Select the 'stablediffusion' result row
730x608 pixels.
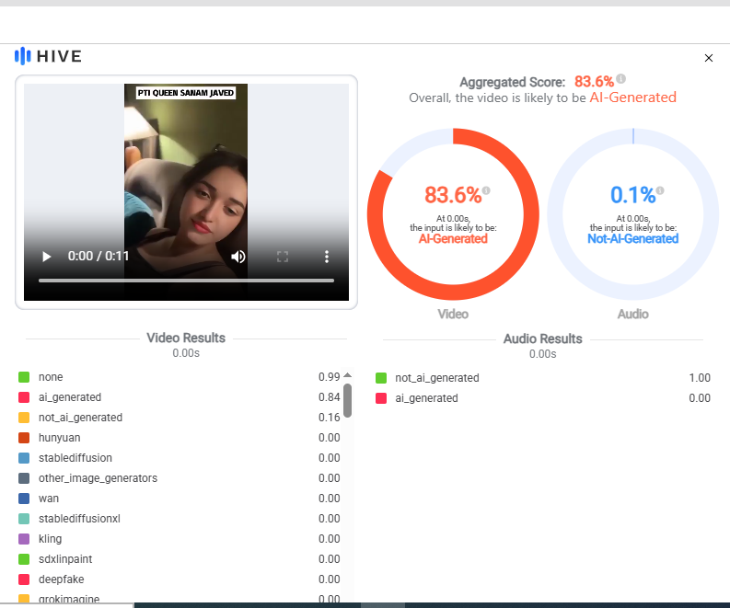click(x=180, y=458)
